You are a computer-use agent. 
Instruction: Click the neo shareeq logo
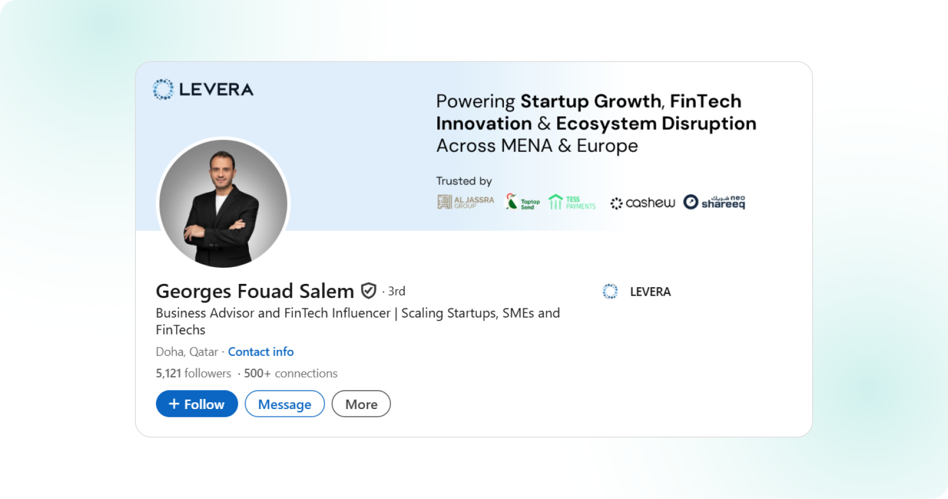click(714, 202)
